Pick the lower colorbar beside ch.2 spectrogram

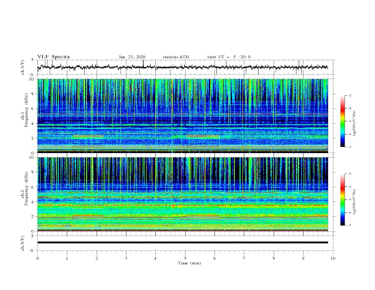342,199
